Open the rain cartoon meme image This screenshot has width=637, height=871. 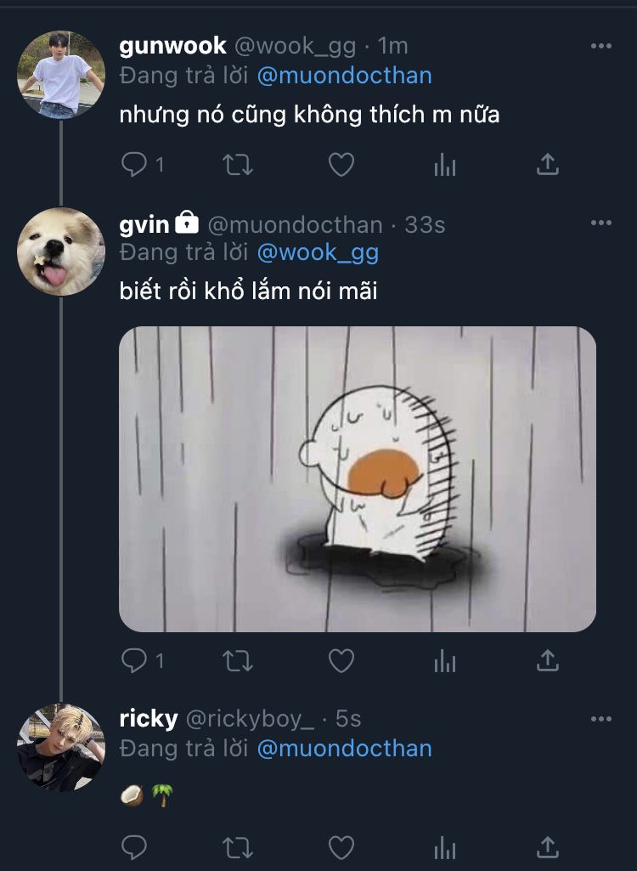357,478
